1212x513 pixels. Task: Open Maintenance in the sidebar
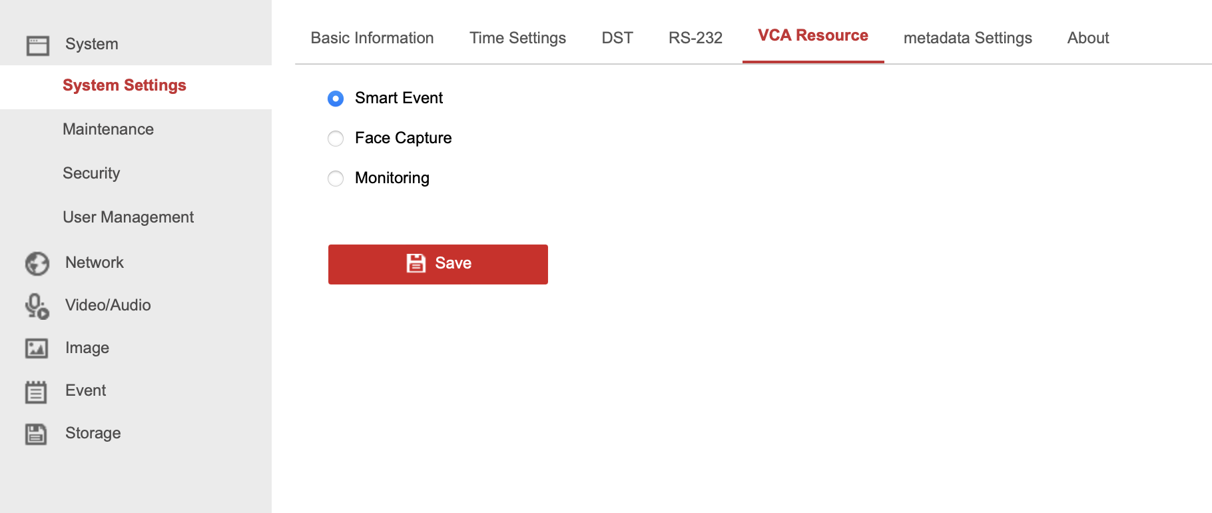[109, 129]
